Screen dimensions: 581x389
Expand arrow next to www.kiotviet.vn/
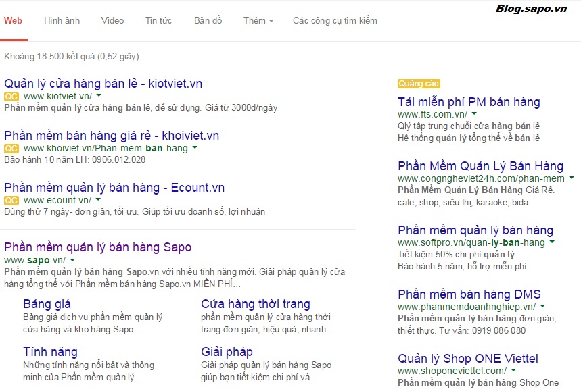pos(99,95)
